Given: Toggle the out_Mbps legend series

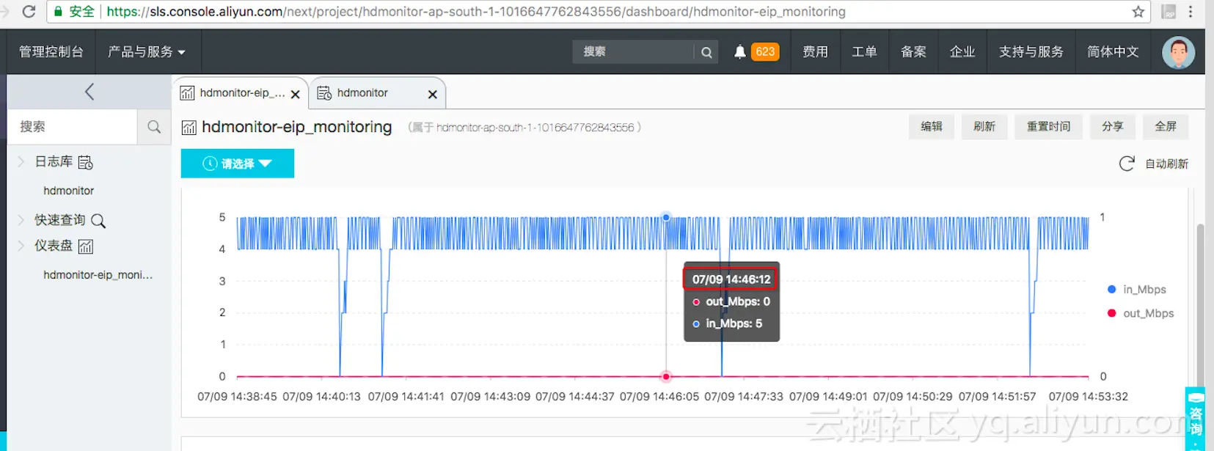Looking at the screenshot, I should pyautogui.click(x=1141, y=313).
